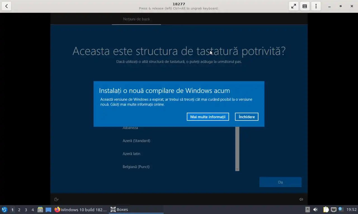Image resolution: width=358 pixels, height=214 pixels.
Task: Select the Boxes taskbar entry
Action: point(136,210)
